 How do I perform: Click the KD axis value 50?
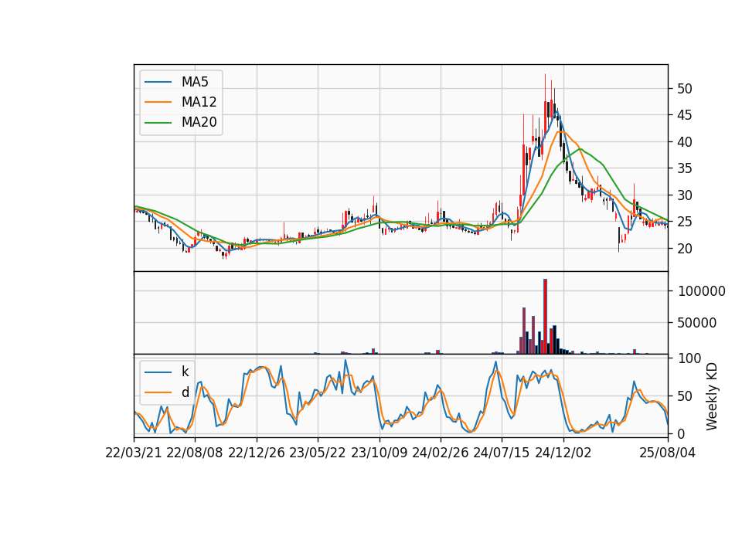click(x=685, y=396)
